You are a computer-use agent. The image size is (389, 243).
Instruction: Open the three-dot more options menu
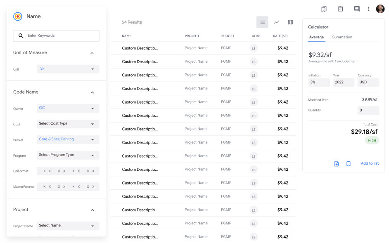click(x=368, y=9)
